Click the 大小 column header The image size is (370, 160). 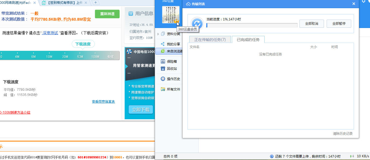pyautogui.click(x=313, y=47)
